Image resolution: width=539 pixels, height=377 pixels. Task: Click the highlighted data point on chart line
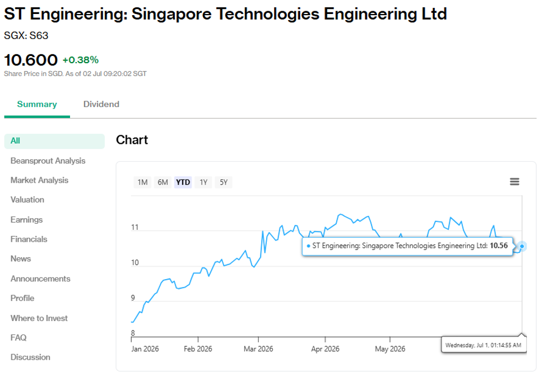(x=522, y=246)
